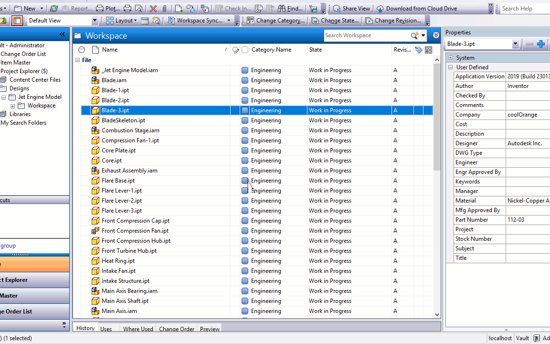Screen dimensions: 550x344
Task: Click in the Search Workspace field
Action: click(x=366, y=35)
